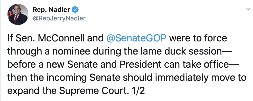This screenshot has height=101, width=253.
Task: Click the Rep. Nadler display name
Action: (52, 10)
